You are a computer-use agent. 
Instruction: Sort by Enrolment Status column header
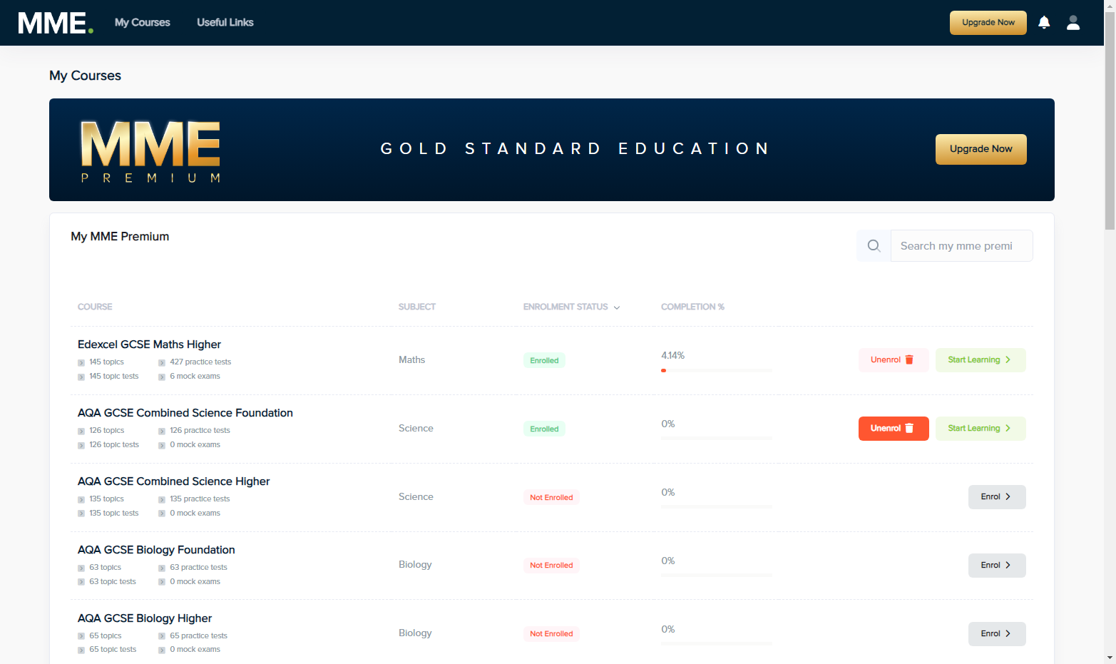[x=572, y=307]
